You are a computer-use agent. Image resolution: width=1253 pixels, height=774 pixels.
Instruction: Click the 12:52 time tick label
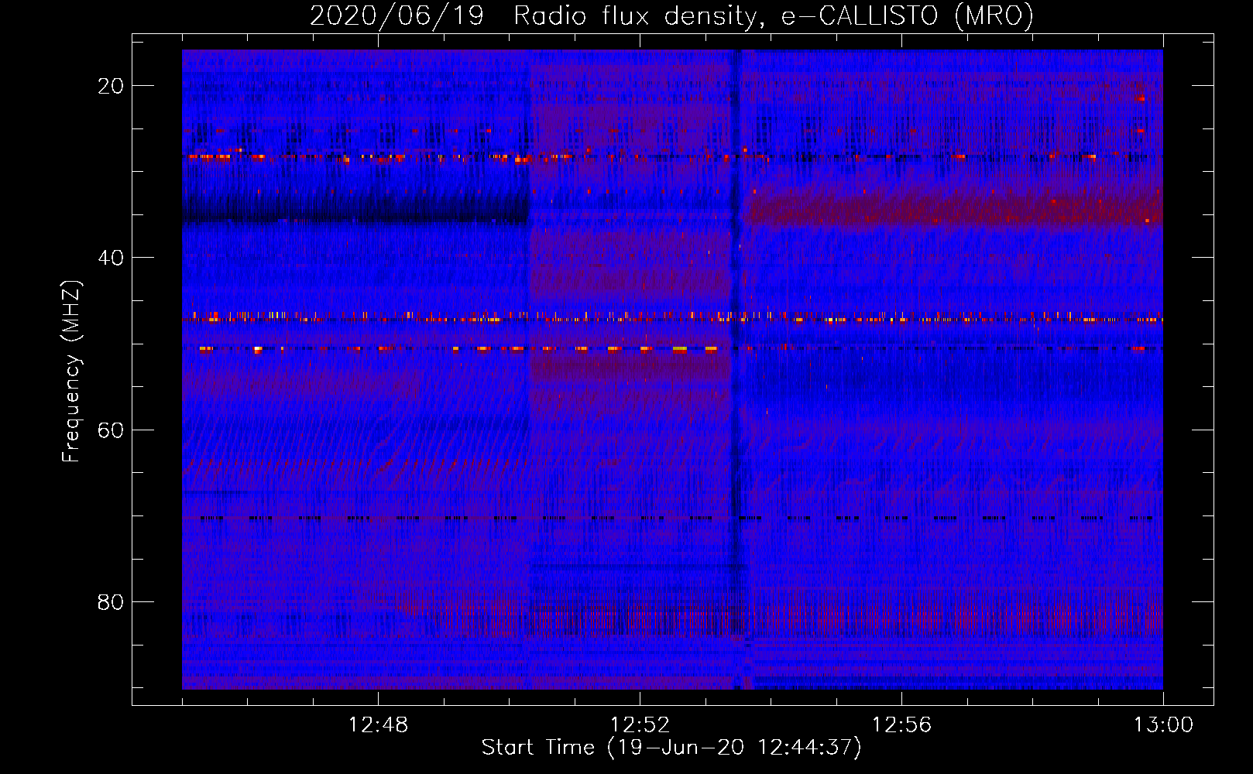pyautogui.click(x=640, y=725)
